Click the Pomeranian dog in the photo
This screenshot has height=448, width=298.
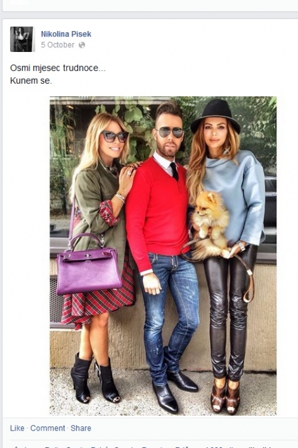211,224
